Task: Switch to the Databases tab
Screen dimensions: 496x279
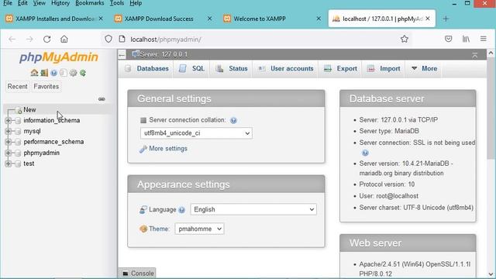Action: click(x=146, y=69)
